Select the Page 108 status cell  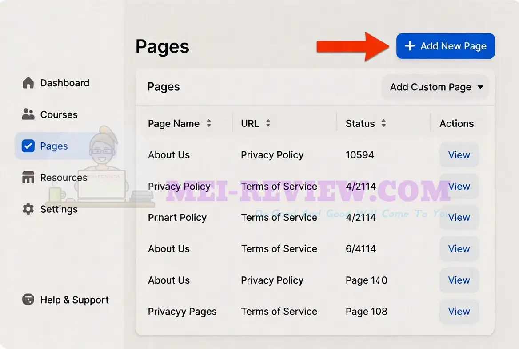pyautogui.click(x=367, y=312)
